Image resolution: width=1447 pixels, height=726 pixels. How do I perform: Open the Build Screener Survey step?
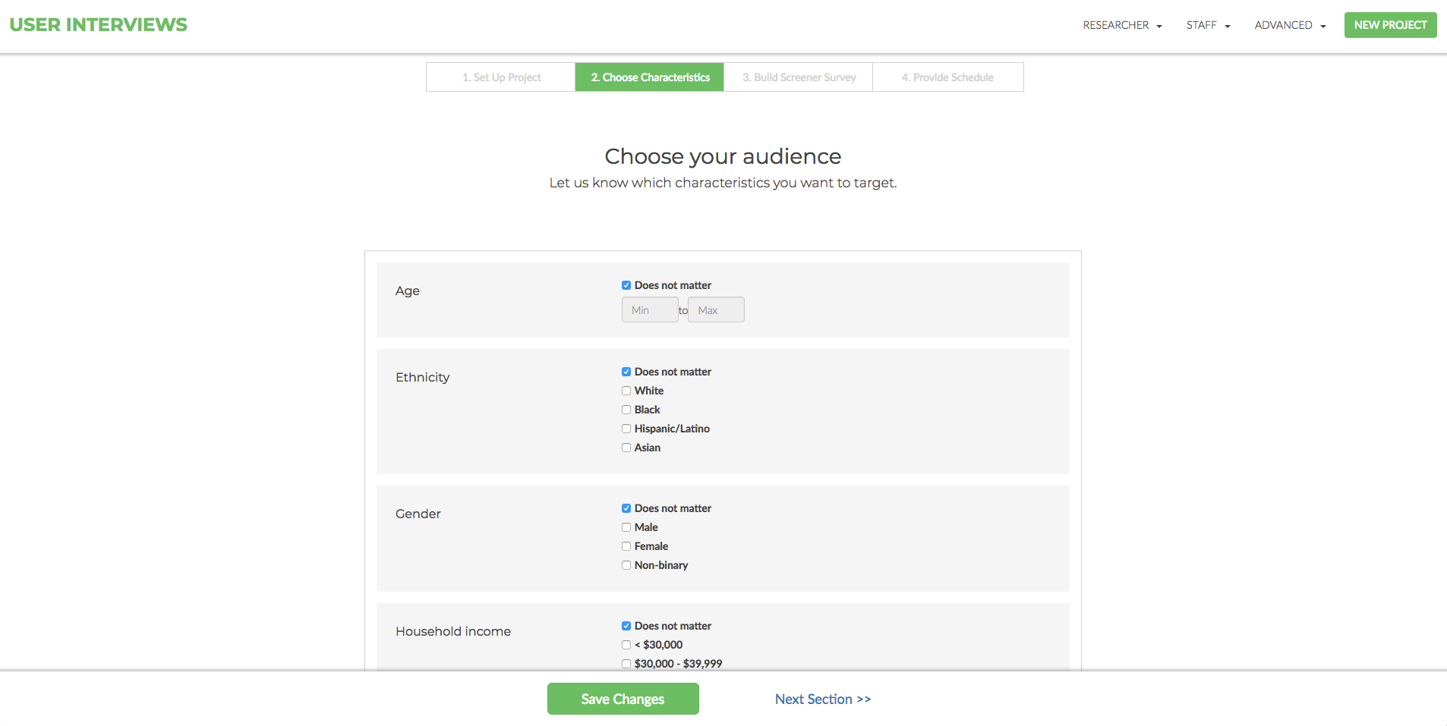coord(798,77)
